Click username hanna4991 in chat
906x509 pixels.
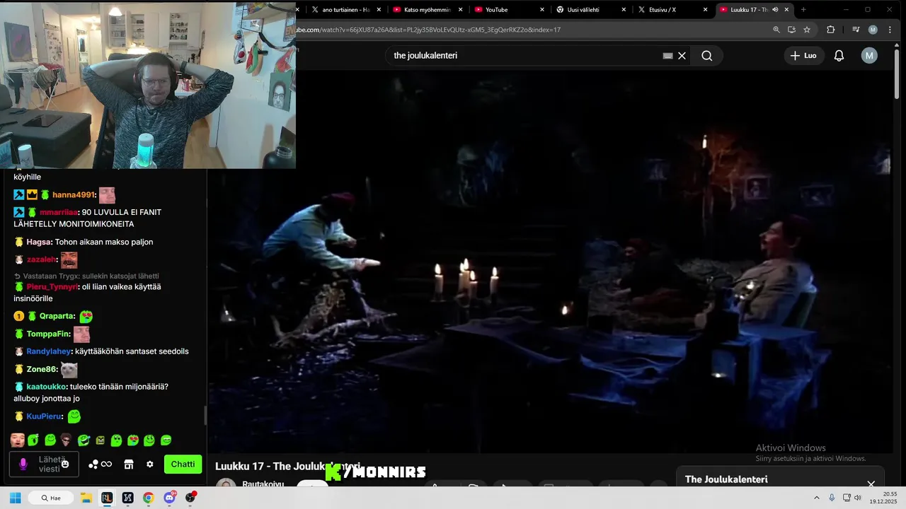pyautogui.click(x=74, y=195)
